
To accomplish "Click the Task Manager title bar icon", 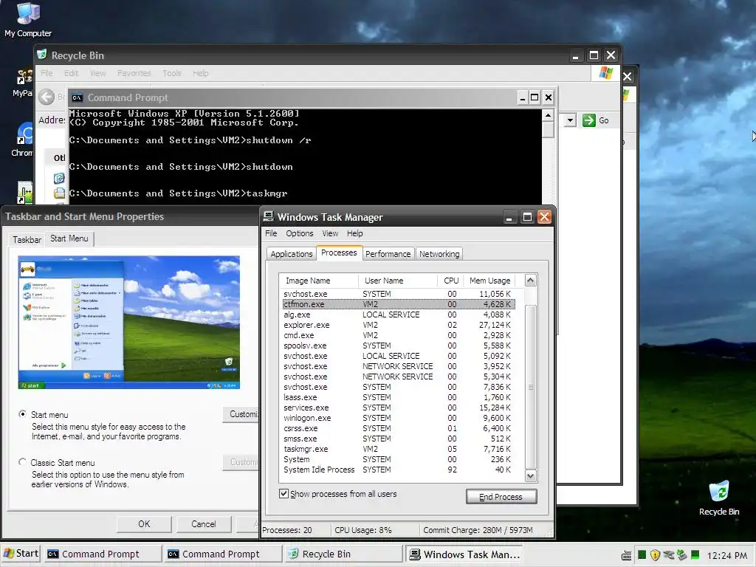I will point(269,217).
